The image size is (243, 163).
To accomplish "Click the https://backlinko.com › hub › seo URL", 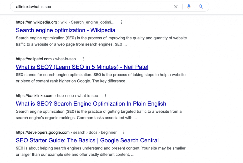I will [x=57, y=96].
